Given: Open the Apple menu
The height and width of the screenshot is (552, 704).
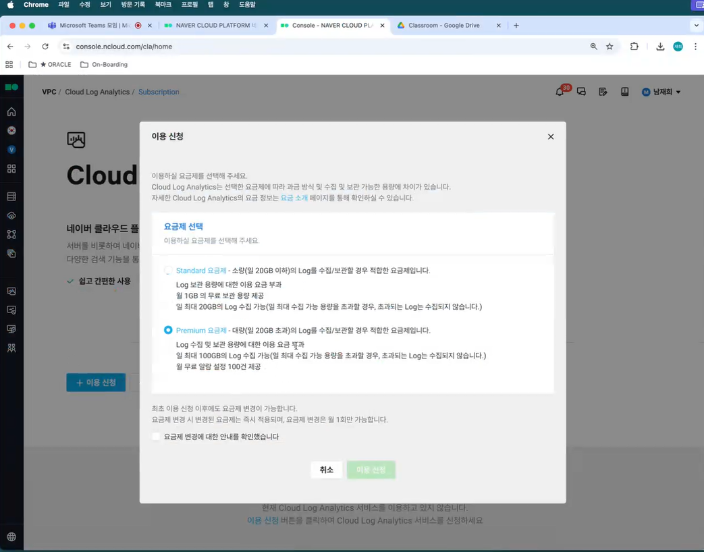Looking at the screenshot, I should click(x=10, y=5).
